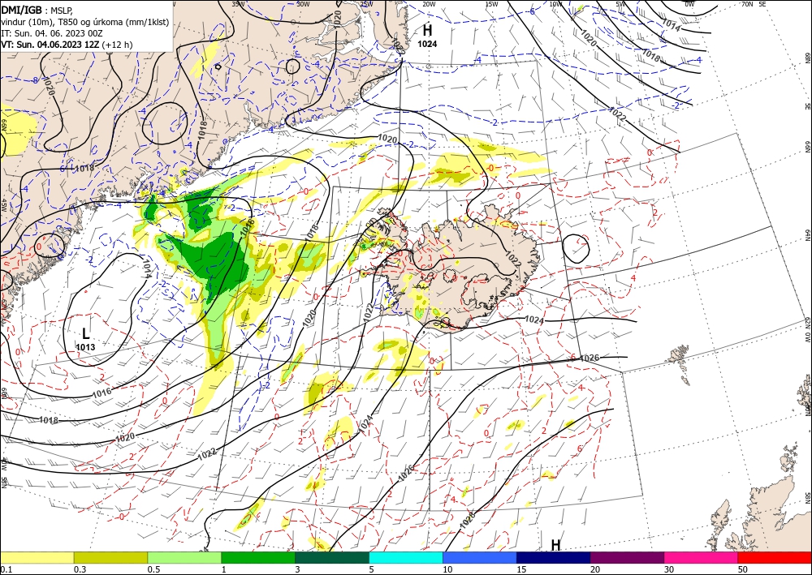Viewport: 812px width, 575px height.
Task: Pick the dark green 3–5 legend swatch
Action: pyautogui.click(x=332, y=557)
